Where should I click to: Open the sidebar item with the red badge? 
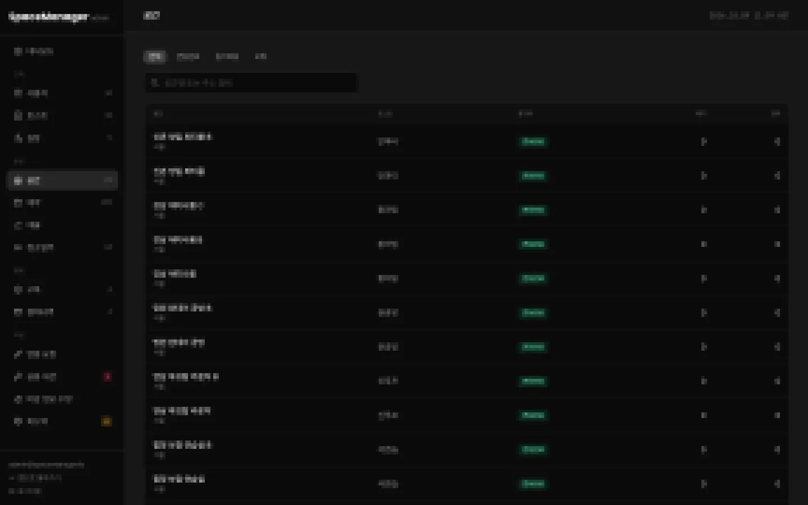pos(62,377)
